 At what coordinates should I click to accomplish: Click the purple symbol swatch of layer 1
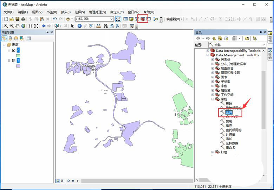coord(18,66)
